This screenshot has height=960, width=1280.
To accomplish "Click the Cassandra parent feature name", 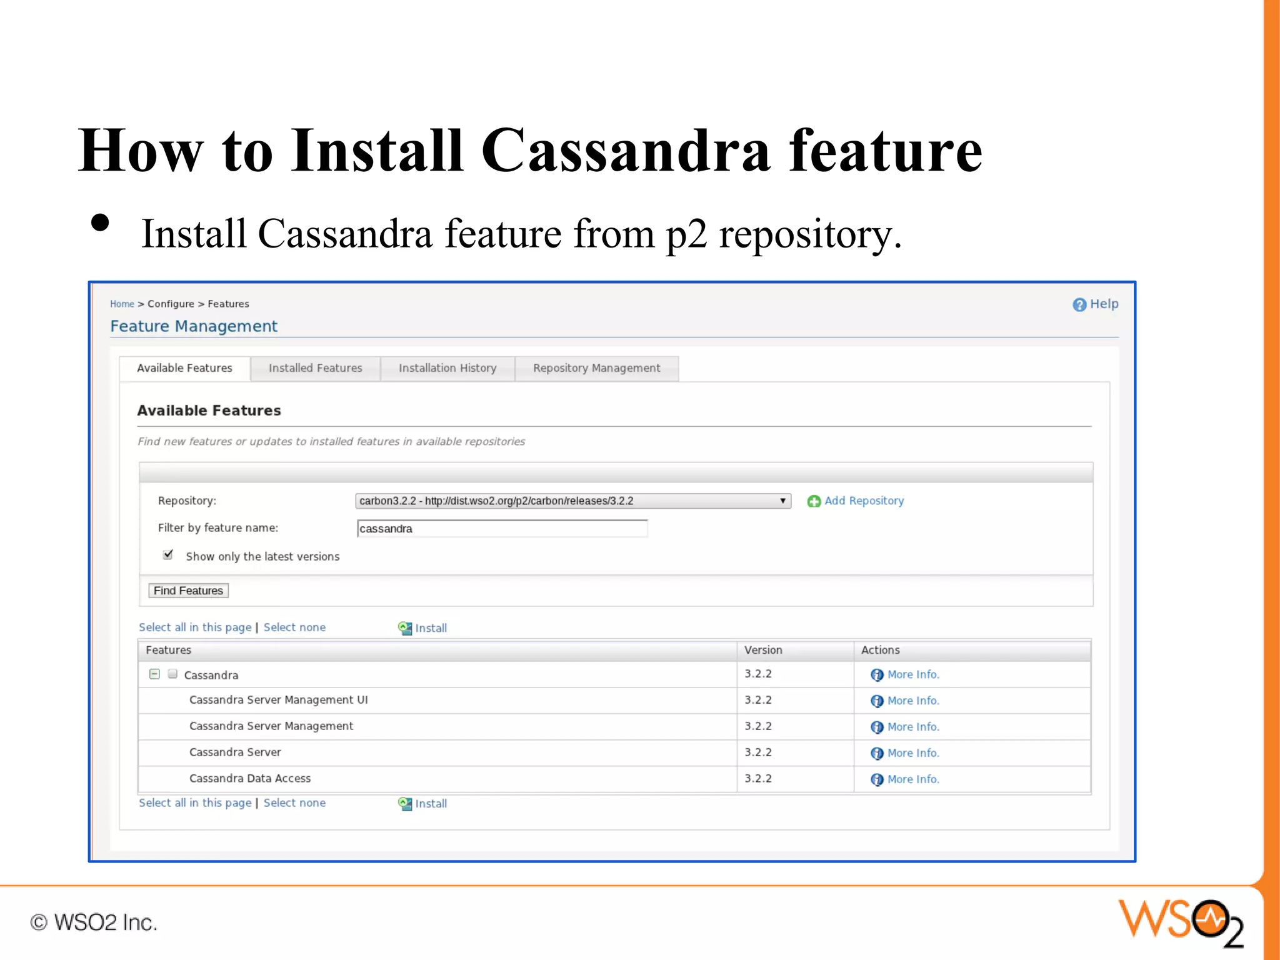I will pos(211,675).
